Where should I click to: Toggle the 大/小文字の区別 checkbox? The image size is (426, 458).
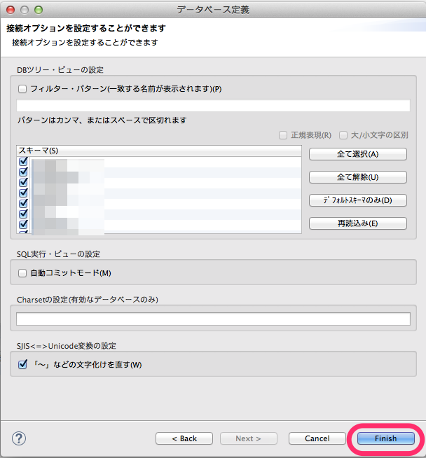(343, 135)
